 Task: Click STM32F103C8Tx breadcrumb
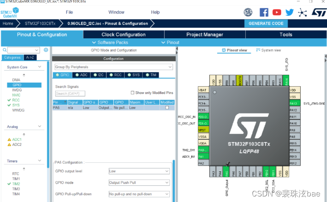(x=40, y=24)
